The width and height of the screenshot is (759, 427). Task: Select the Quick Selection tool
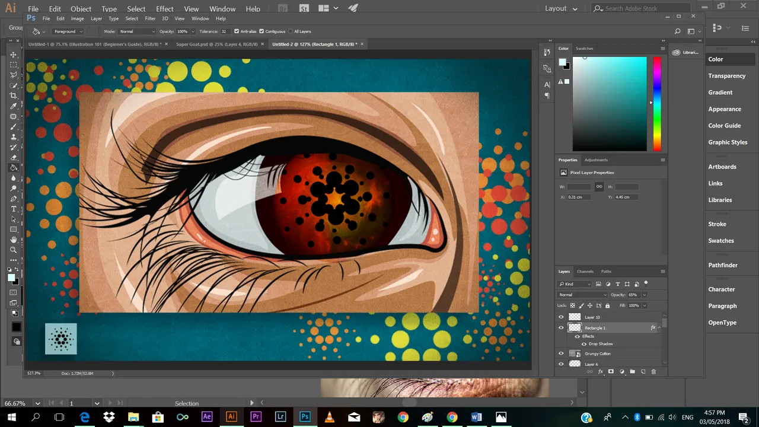(x=13, y=85)
